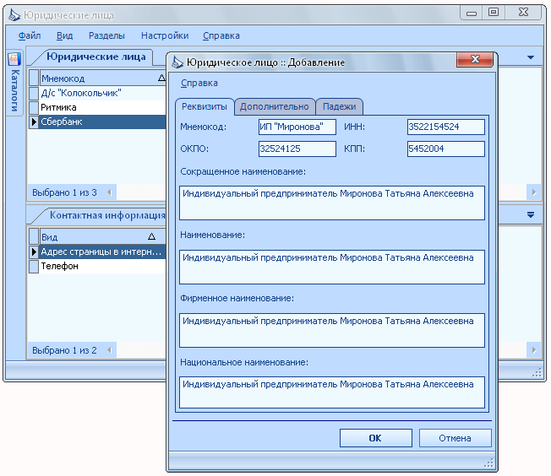The image size is (551, 476).
Task: Tick the row marker for Телефон
Action: click(x=34, y=266)
